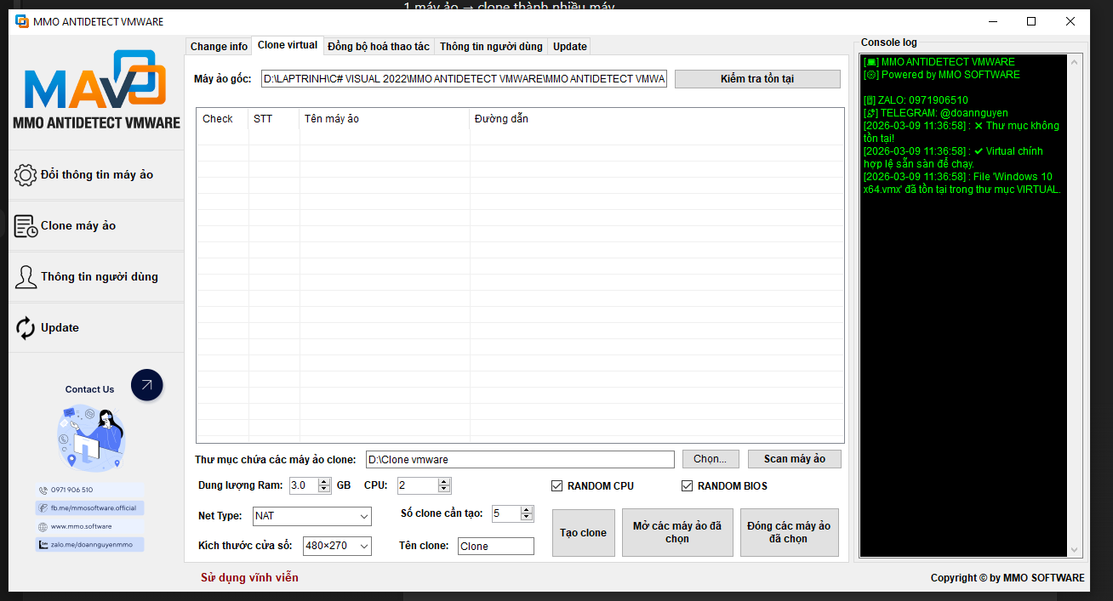The width and height of the screenshot is (1113, 601).
Task: Open the Facebook link icon
Action: 43,507
